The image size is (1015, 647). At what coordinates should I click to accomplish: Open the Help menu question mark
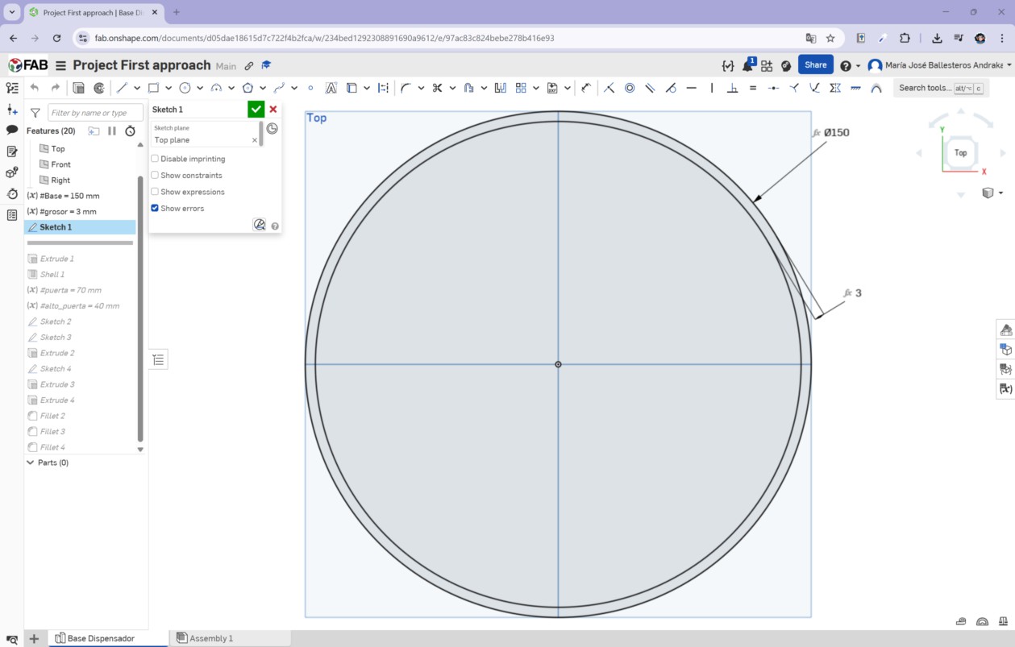point(846,65)
